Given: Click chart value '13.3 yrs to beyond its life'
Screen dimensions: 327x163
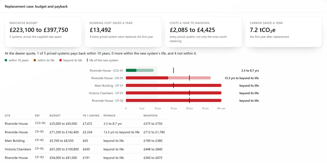Looking at the screenshot, I should (x=242, y=78).
